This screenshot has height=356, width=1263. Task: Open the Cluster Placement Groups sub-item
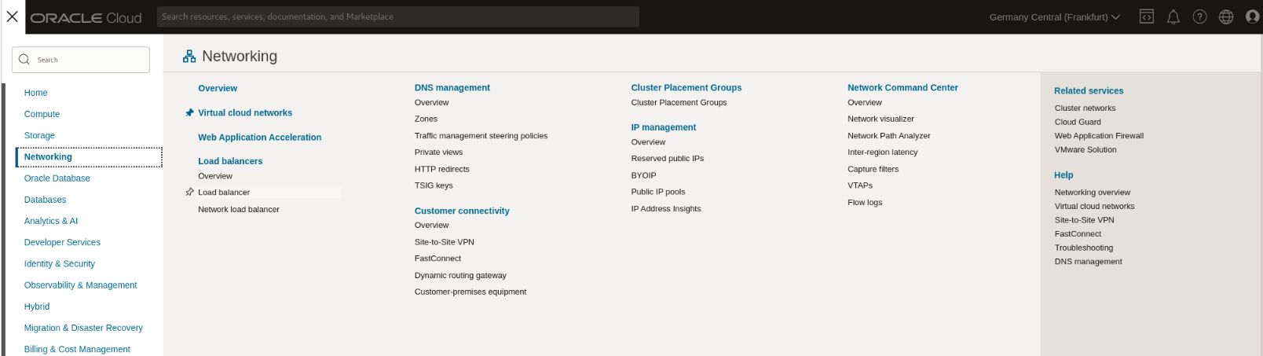(679, 102)
